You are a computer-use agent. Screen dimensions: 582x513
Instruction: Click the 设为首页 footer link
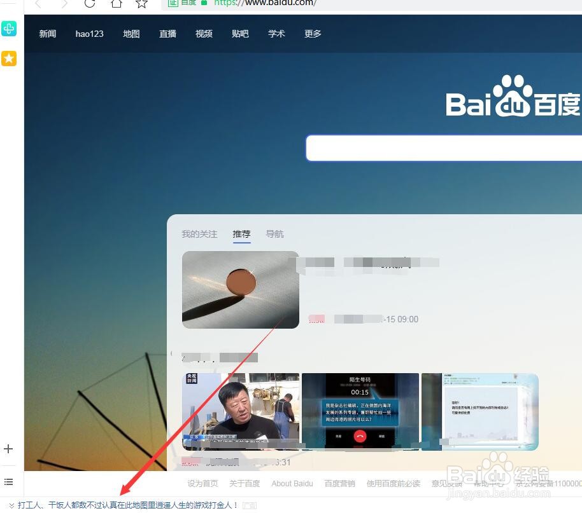coord(202,483)
